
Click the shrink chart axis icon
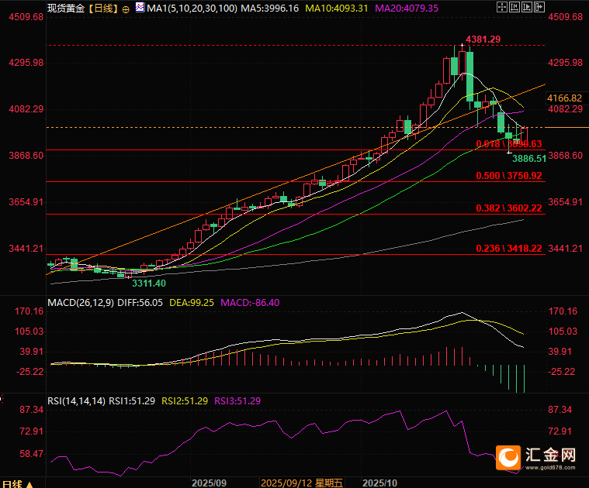[x=515, y=7]
